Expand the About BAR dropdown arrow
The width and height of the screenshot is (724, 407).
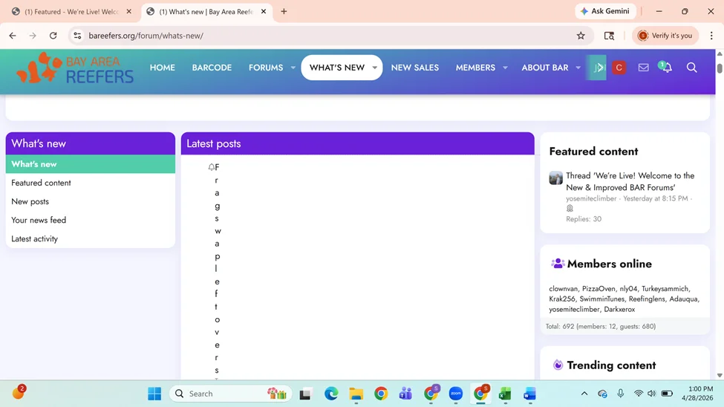[578, 68]
